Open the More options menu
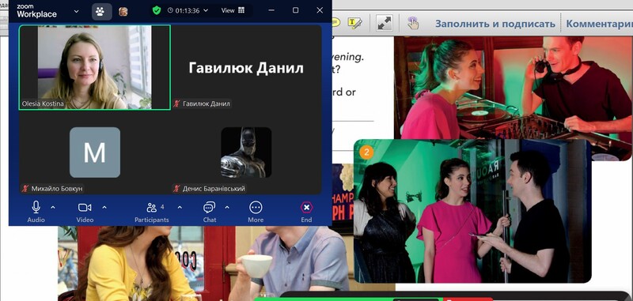Image resolution: width=633 pixels, height=301 pixels. point(256,212)
